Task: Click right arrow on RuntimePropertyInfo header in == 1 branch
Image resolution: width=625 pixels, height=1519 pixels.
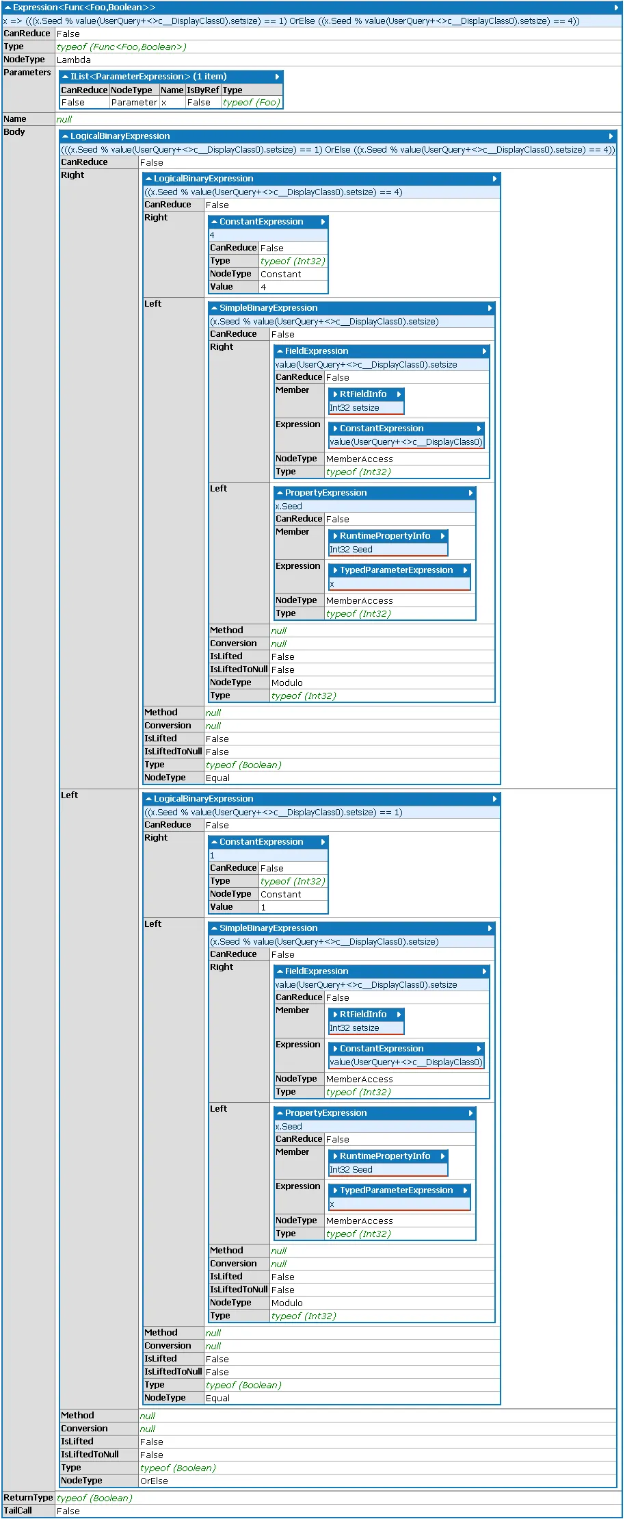Action: click(442, 1156)
